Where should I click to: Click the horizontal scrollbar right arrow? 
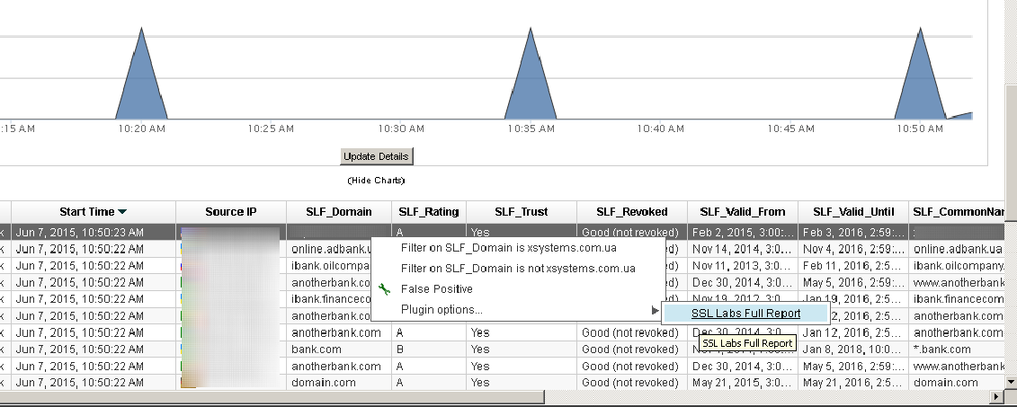click(996, 396)
